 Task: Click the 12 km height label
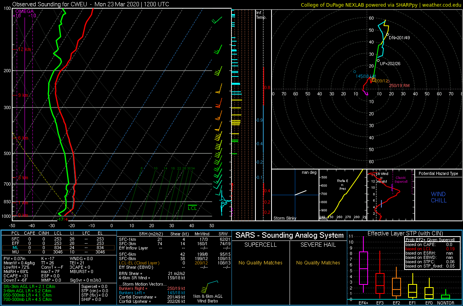click(x=24, y=49)
